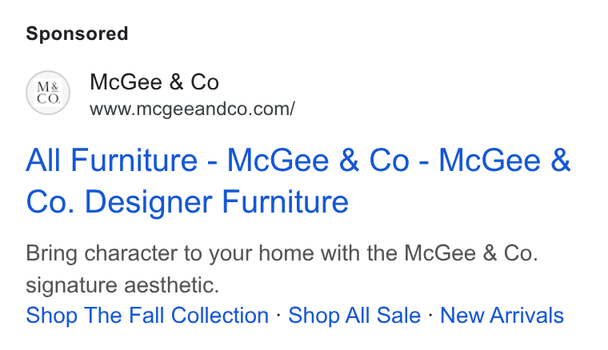The height and width of the screenshot is (350, 608).
Task: Open the All Furniture - McGee & Co headline
Action: click(x=298, y=181)
